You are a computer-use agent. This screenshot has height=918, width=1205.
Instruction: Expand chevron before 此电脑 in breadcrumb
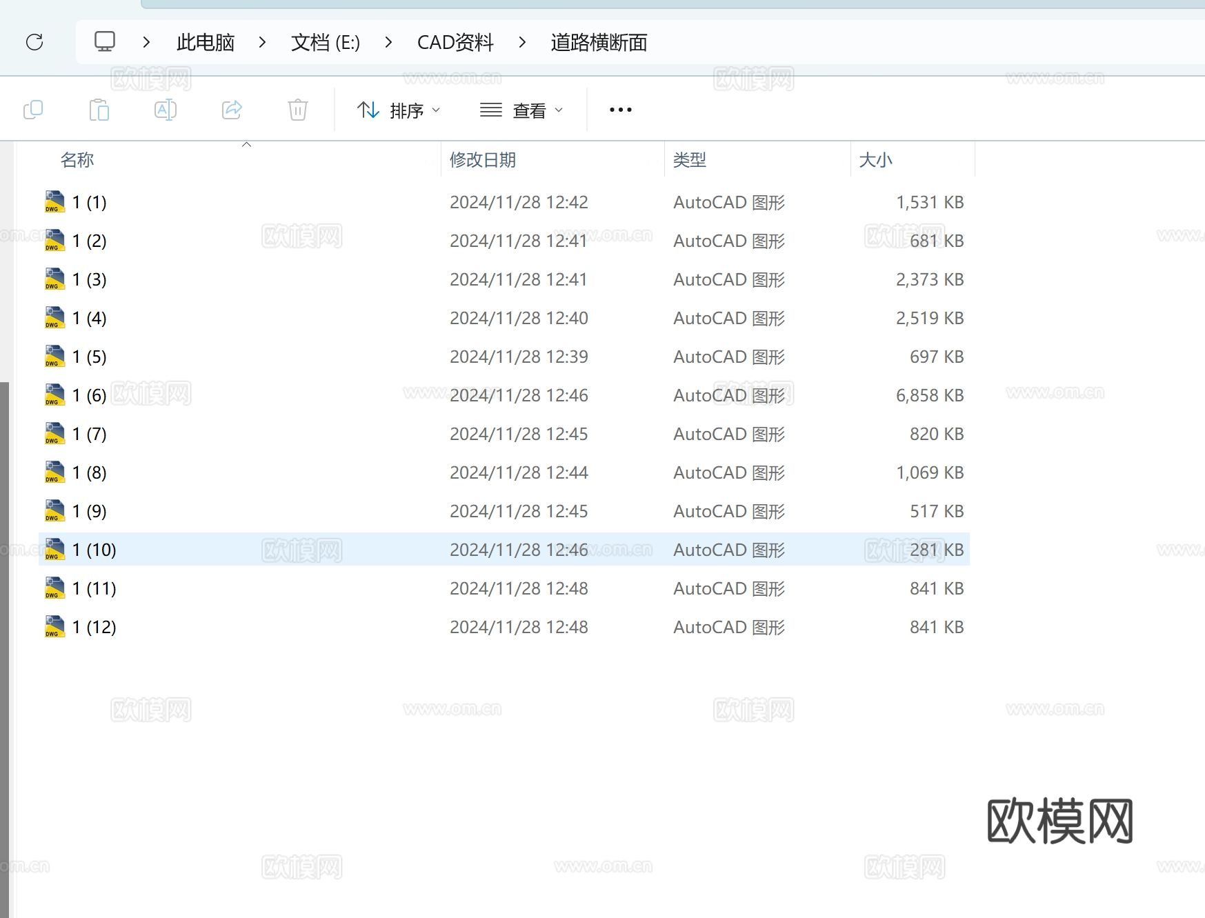[146, 42]
